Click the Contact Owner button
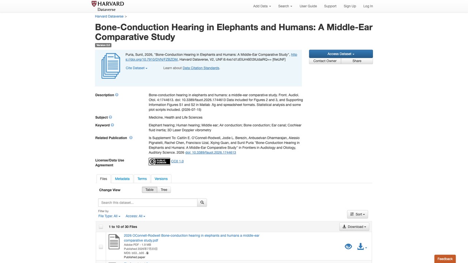This screenshot has height=263, width=468. [x=325, y=61]
